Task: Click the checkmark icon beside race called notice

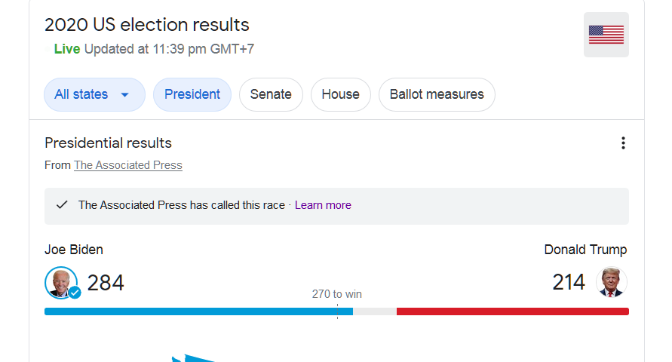Action: coord(63,205)
